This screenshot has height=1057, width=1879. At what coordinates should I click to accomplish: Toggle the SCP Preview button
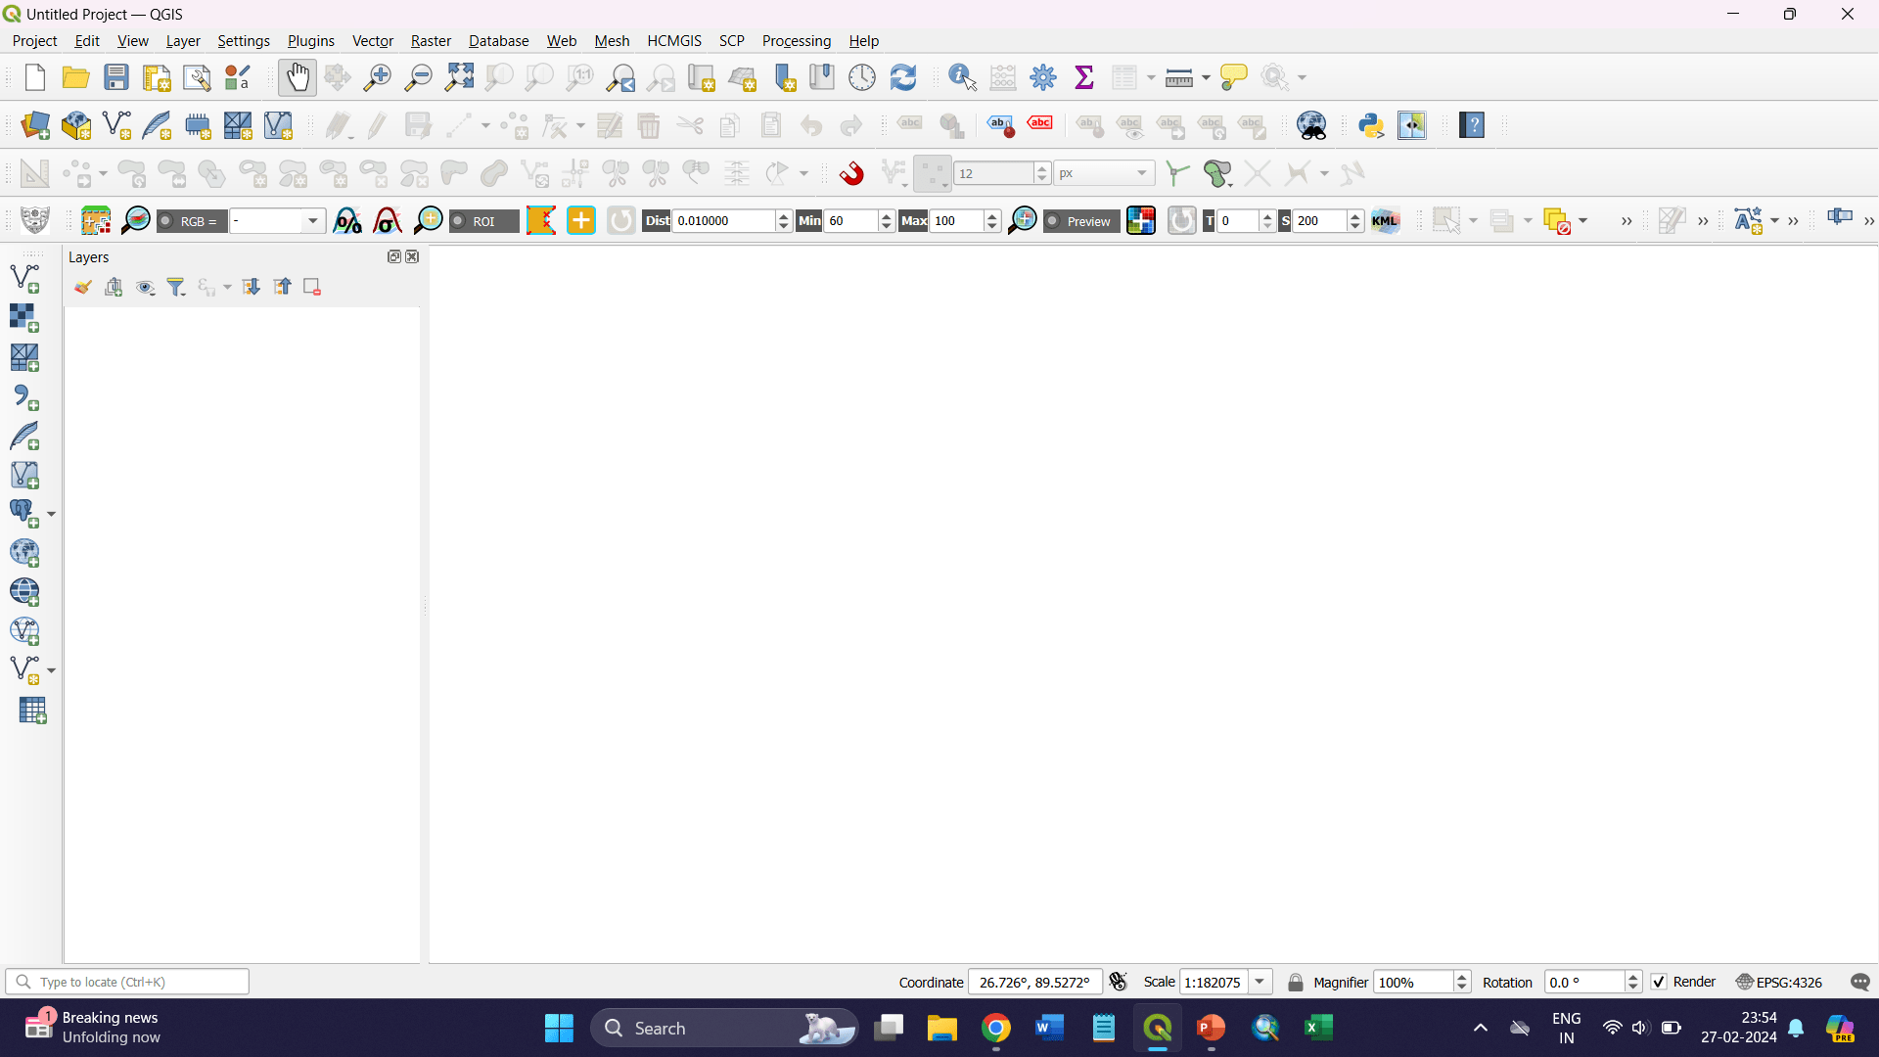tap(1081, 221)
